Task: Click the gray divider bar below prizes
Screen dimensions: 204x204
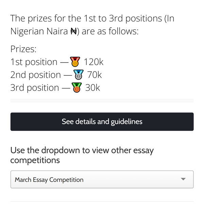Action: coord(102,101)
